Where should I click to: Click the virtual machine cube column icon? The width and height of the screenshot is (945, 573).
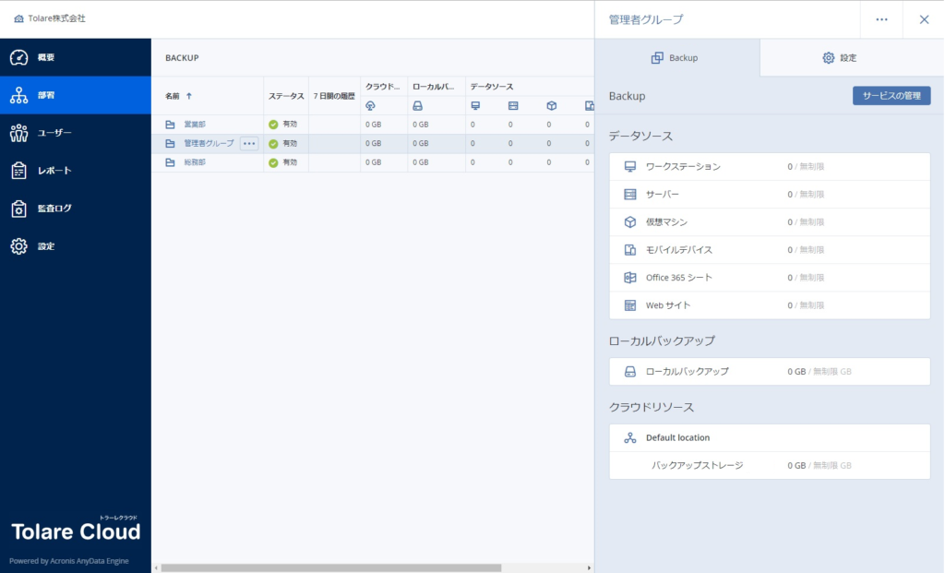point(551,106)
